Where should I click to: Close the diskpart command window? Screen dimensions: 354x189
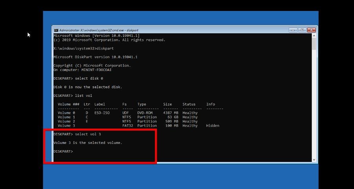pyautogui.click(x=312, y=30)
